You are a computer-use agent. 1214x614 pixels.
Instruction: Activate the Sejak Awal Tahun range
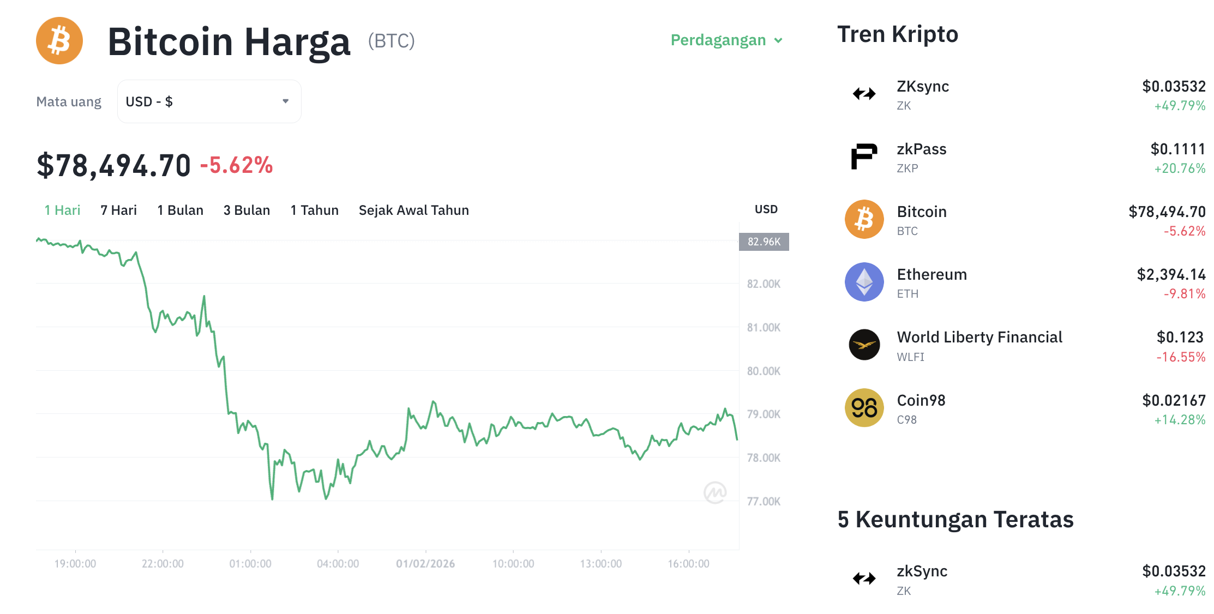pyautogui.click(x=413, y=210)
